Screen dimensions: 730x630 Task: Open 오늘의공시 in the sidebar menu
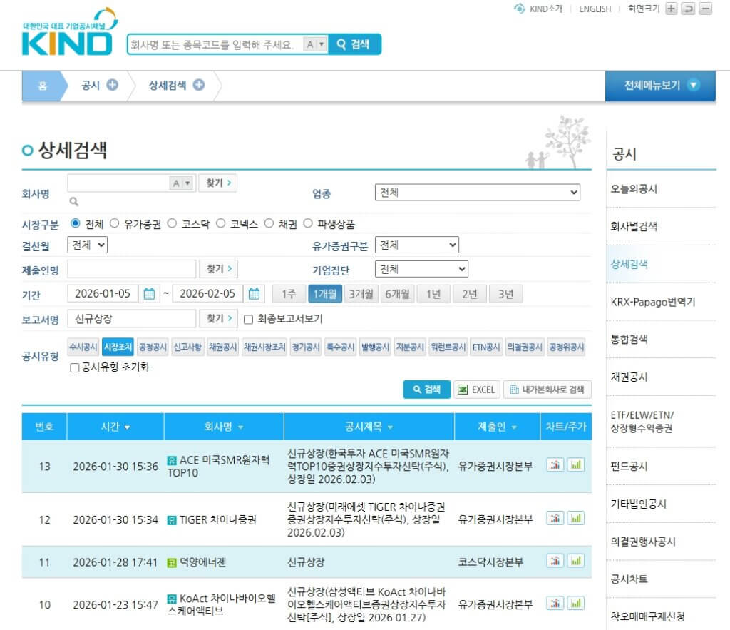click(x=634, y=190)
